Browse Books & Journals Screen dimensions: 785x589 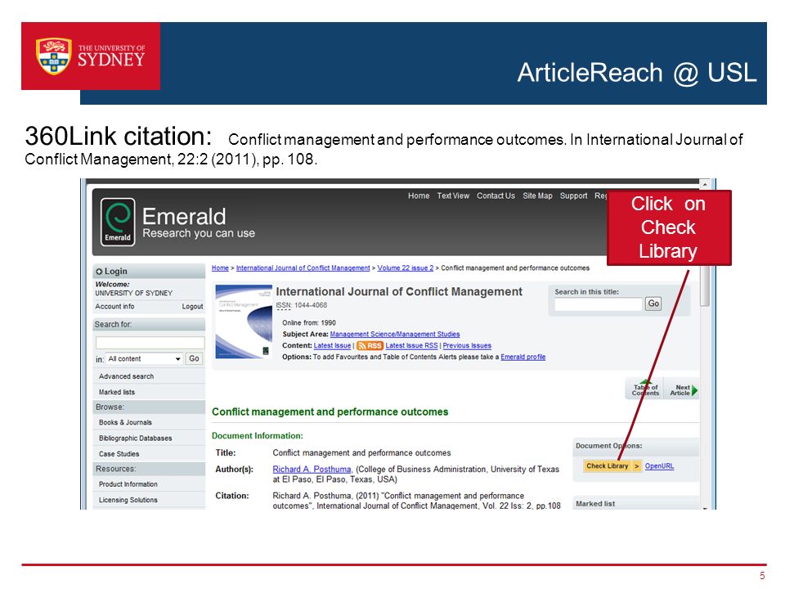click(x=125, y=422)
